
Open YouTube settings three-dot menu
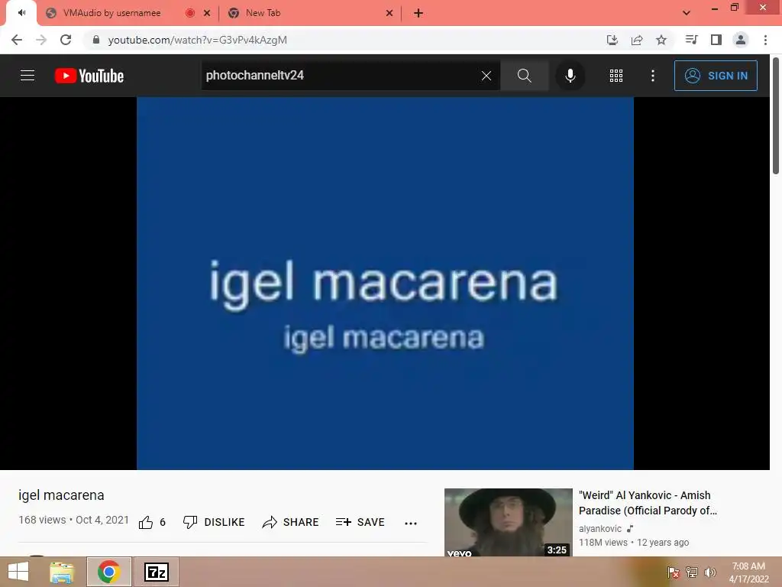click(x=653, y=76)
